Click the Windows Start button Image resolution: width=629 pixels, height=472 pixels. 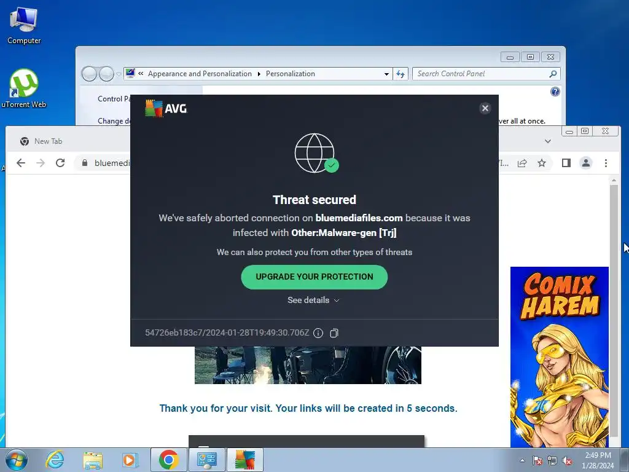[x=16, y=460]
